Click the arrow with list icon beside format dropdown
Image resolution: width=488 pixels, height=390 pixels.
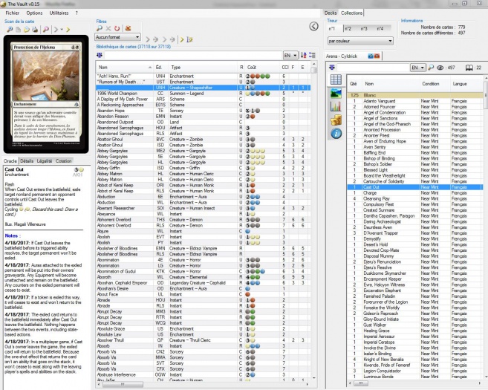tap(190, 39)
